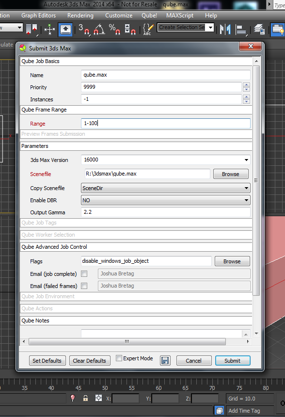Click the Mirror tool icon

click(x=225, y=29)
